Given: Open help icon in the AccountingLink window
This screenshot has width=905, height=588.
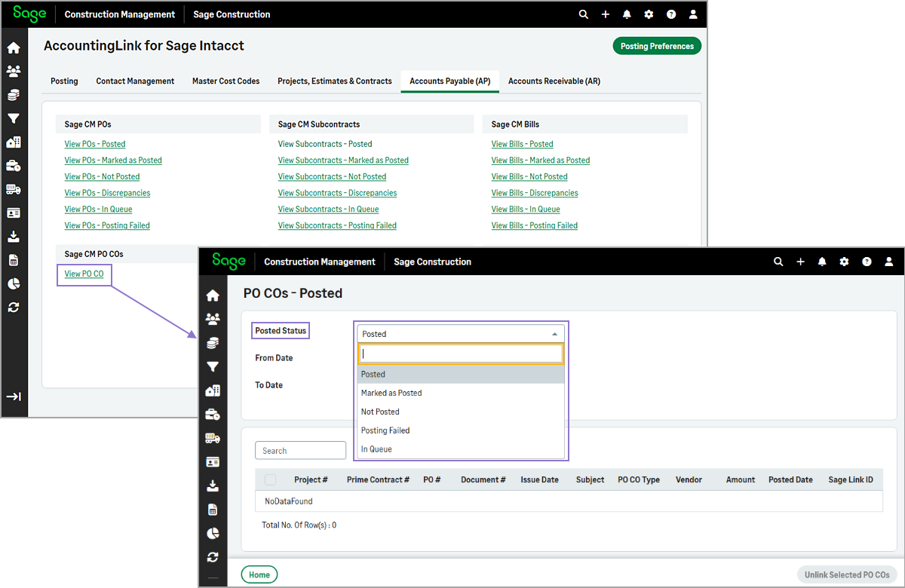Looking at the screenshot, I should click(x=671, y=14).
